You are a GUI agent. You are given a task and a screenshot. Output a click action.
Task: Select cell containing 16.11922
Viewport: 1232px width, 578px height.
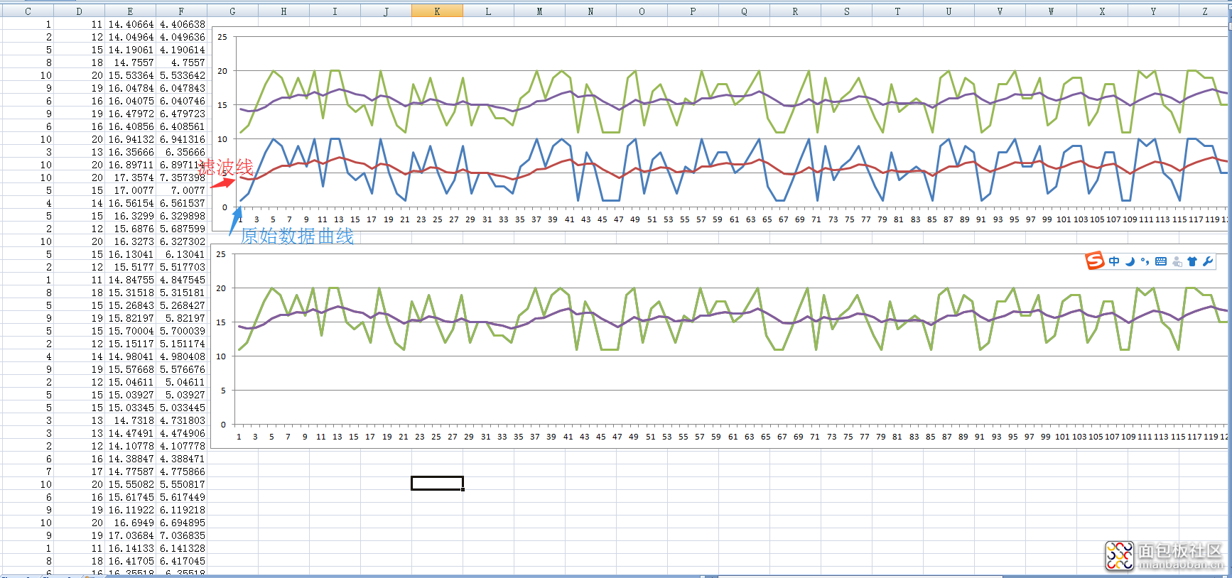point(131,510)
